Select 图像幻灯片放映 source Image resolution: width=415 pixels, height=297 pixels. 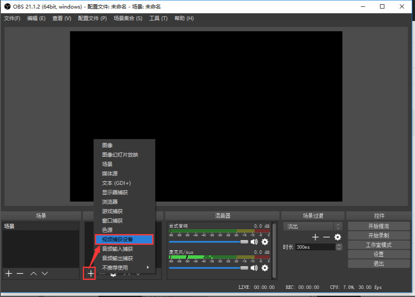(x=124, y=155)
